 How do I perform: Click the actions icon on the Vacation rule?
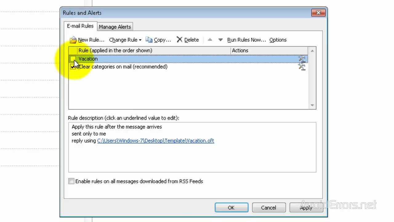tap(302, 59)
